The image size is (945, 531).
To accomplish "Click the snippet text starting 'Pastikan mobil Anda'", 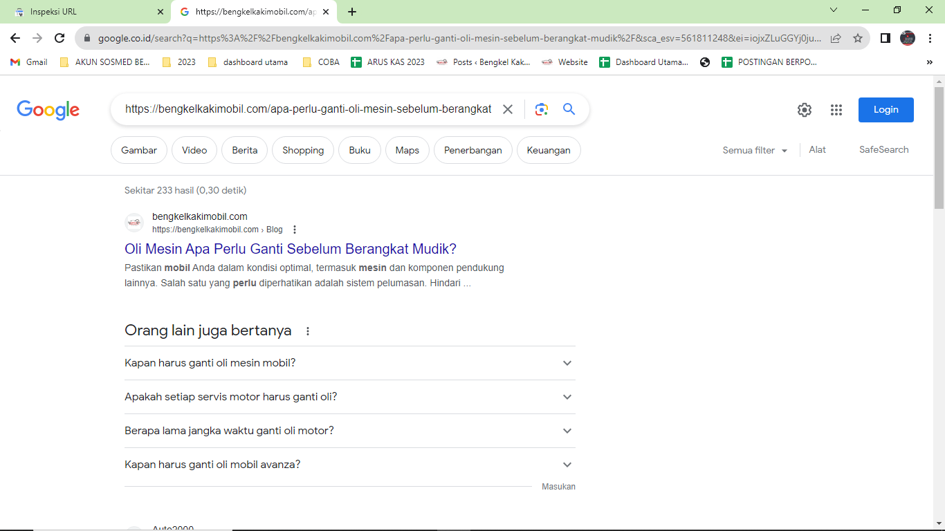I will point(315,275).
